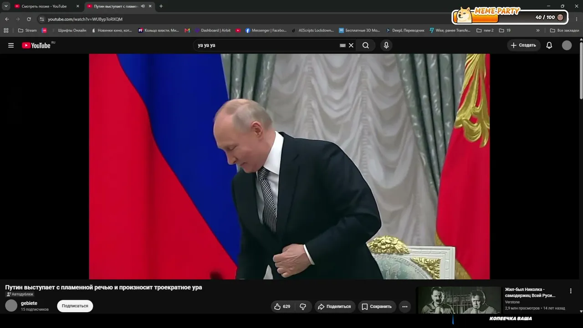View site information icon in the address bar
583x328 pixels.
coord(42,19)
